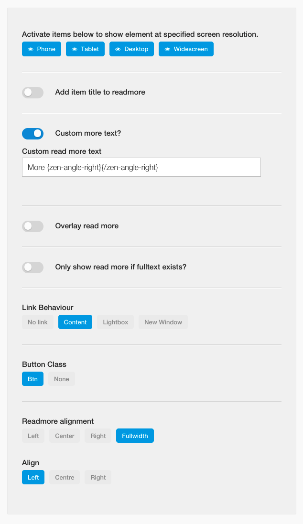
Task: Turn on Overlay read more switch
Action: (x=33, y=226)
